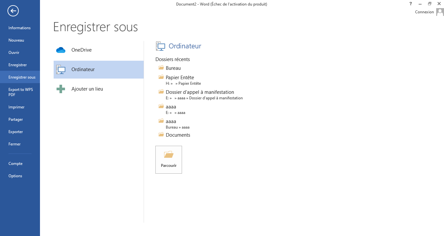Click the Parcourir open-folder icon
444x236 pixels.
point(169,155)
